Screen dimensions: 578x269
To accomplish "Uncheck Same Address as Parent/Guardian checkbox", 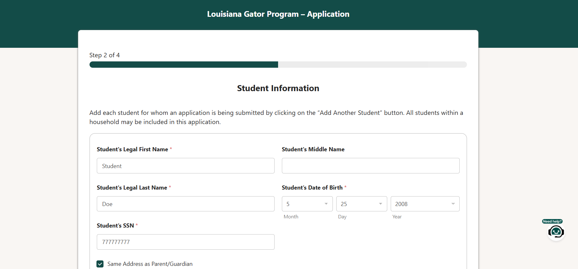I will (x=100, y=264).
